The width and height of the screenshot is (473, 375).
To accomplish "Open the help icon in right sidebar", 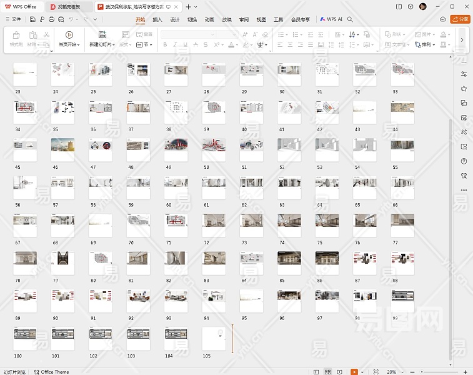I will (464, 161).
